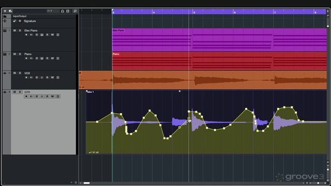
Task: Open GTR channel settings (e) button
Action: [37, 97]
